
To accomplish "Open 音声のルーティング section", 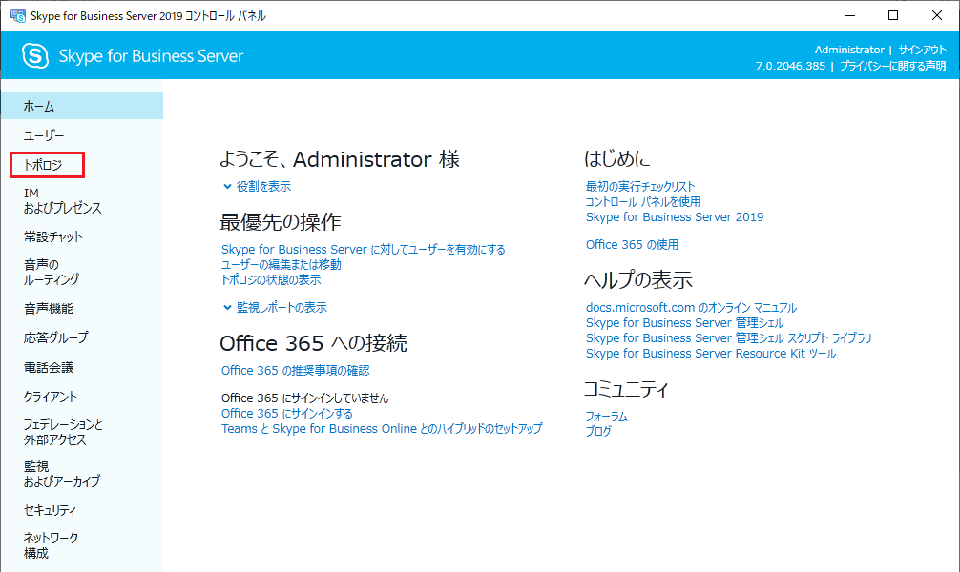I will (x=52, y=273).
